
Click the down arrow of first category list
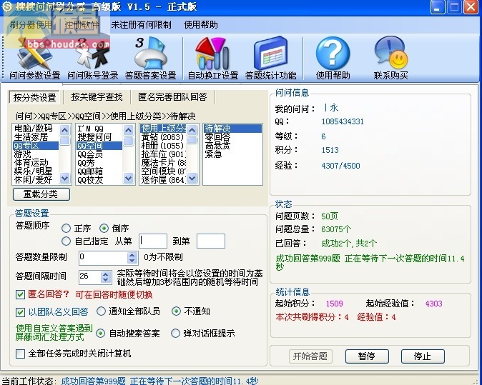coord(64,178)
